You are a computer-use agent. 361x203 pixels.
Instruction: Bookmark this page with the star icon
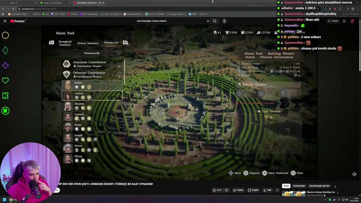click(x=318, y=9)
